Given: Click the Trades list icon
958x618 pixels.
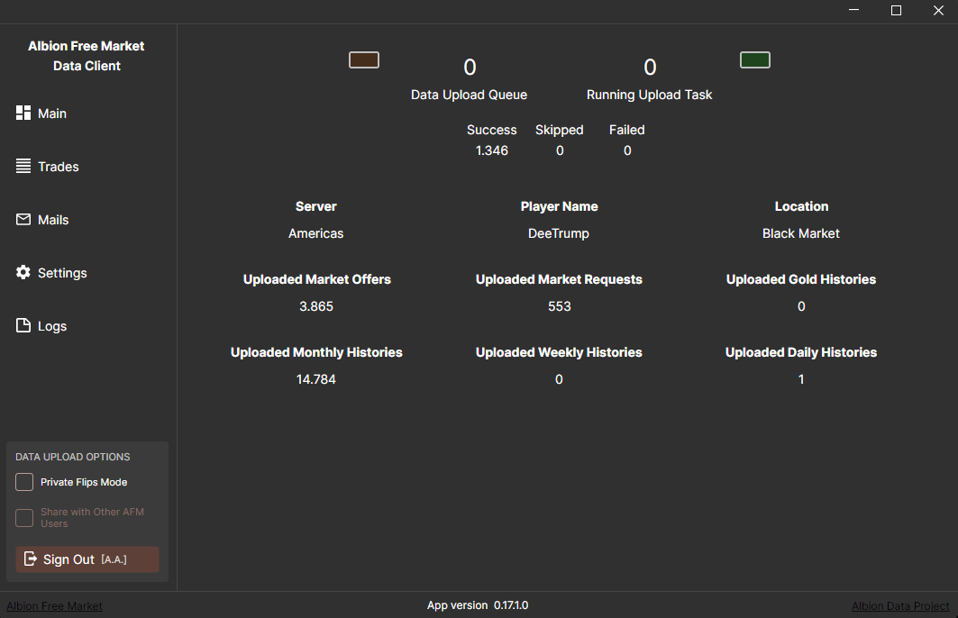Looking at the screenshot, I should [x=23, y=166].
